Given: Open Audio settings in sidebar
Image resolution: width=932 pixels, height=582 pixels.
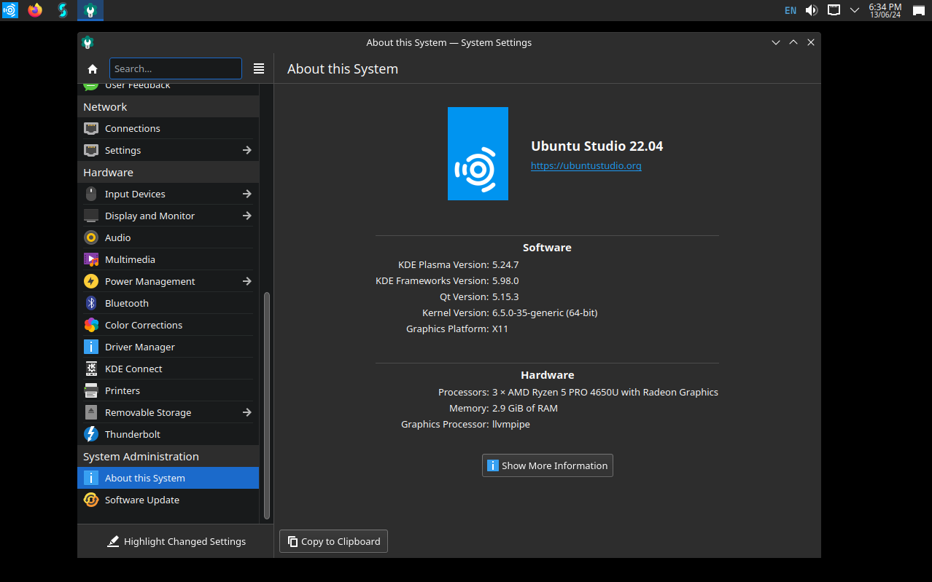Looking at the screenshot, I should coord(117,237).
